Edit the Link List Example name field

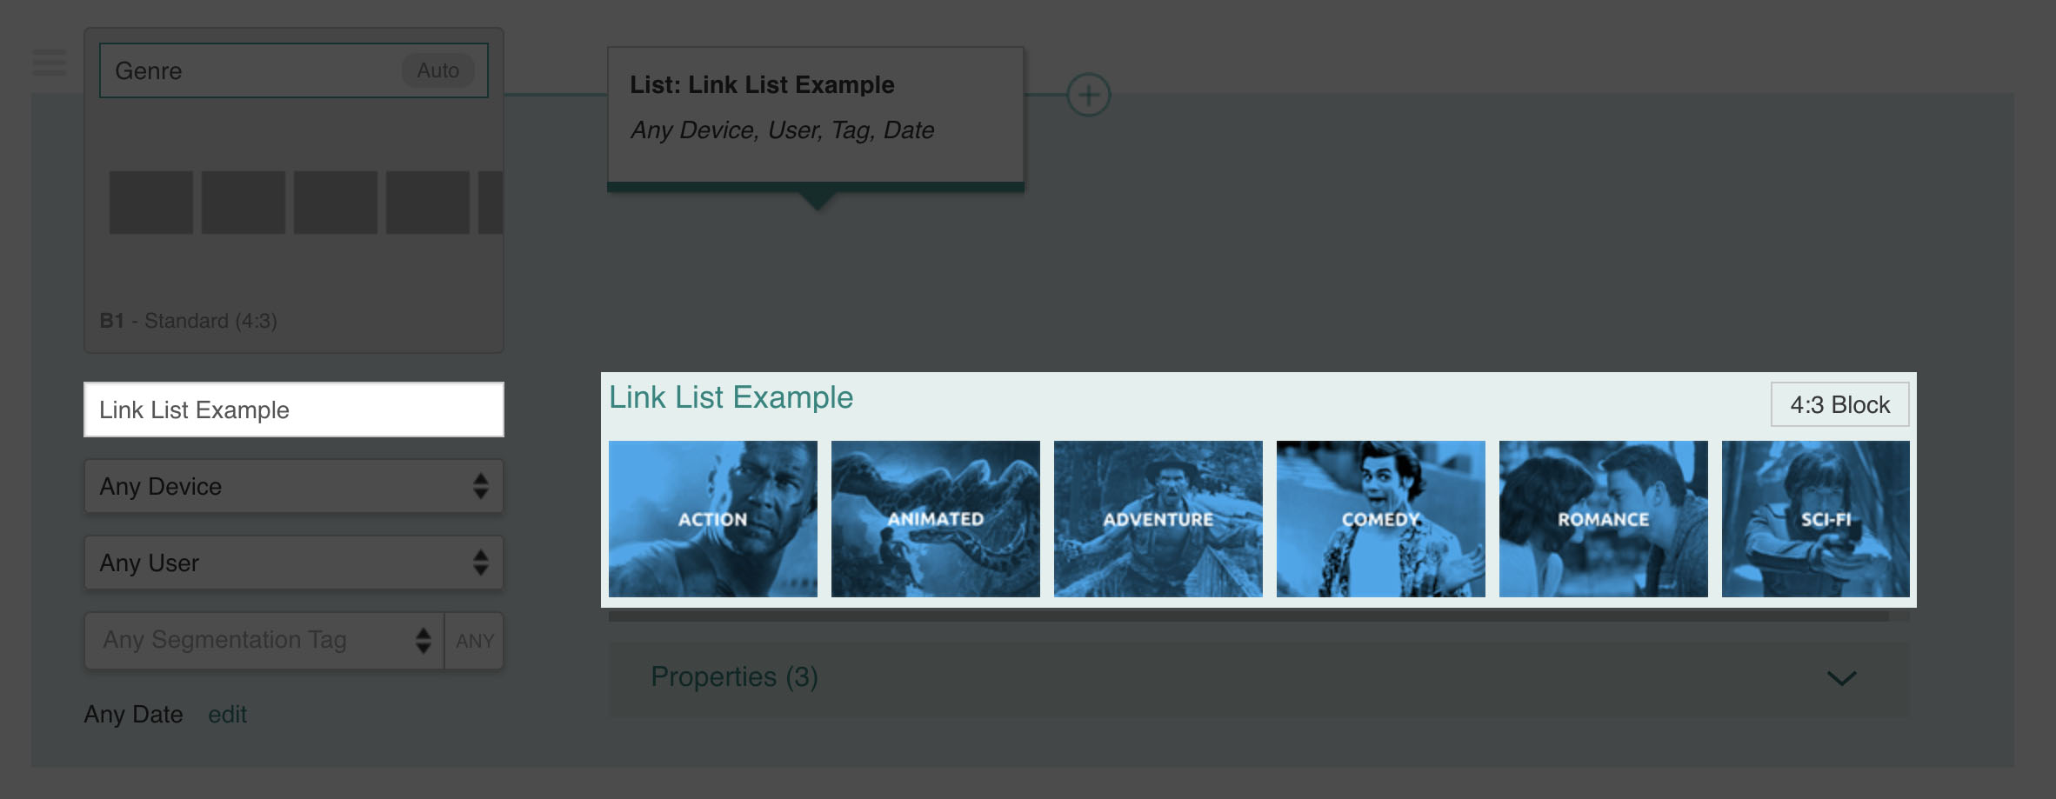coord(294,409)
